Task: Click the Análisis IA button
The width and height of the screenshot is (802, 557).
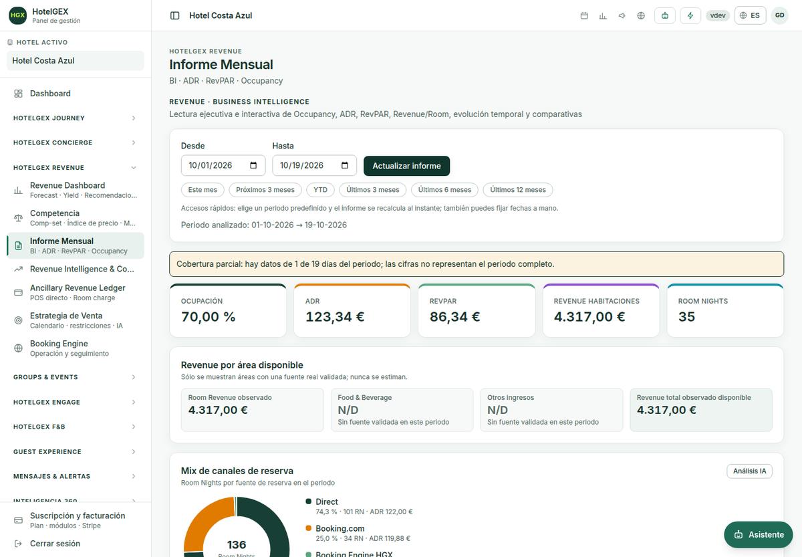Action: pyautogui.click(x=749, y=471)
